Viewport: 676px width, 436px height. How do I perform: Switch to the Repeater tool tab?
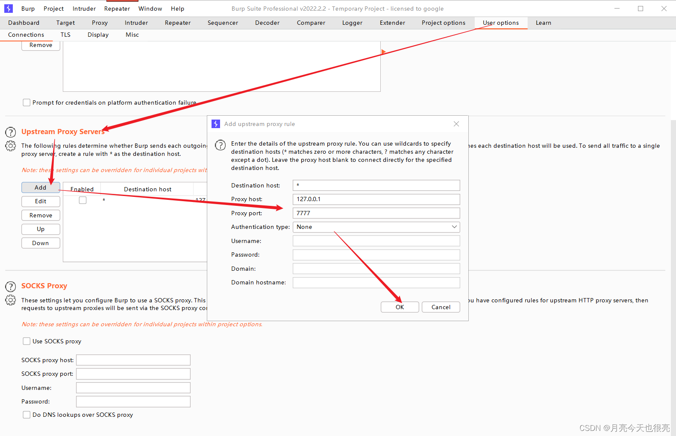[178, 23]
